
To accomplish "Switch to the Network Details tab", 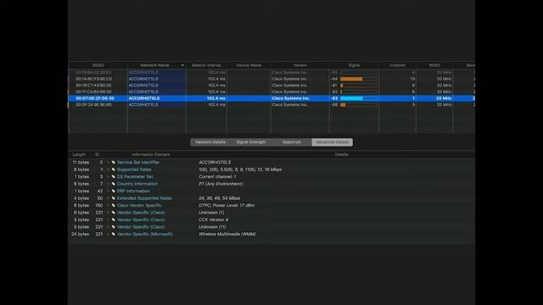I will (x=210, y=142).
